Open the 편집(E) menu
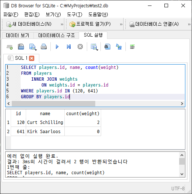The width and height of the screenshot is (192, 194). 32,14
